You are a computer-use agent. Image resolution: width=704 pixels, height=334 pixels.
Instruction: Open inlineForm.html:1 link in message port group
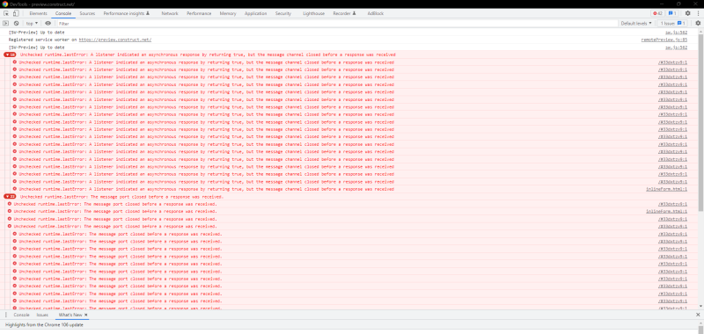coord(666,211)
